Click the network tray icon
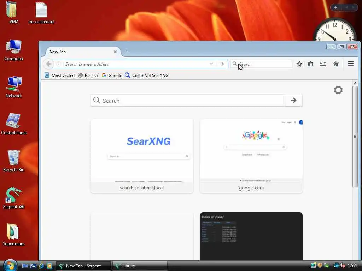 coord(336,265)
